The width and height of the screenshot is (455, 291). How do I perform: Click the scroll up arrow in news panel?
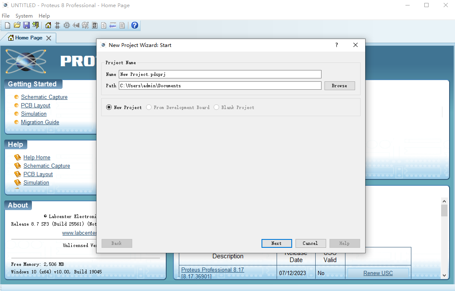[444, 201]
